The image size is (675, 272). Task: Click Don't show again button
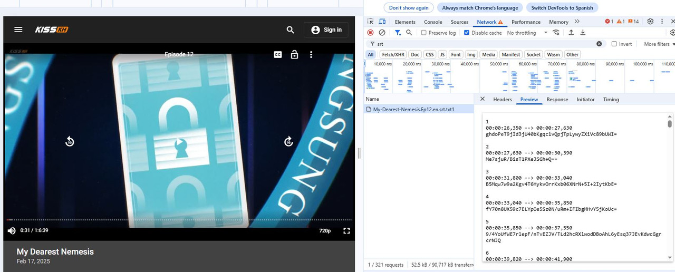click(409, 8)
